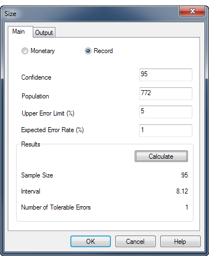
Task: Click the Confidence label text
Action: coord(36,77)
